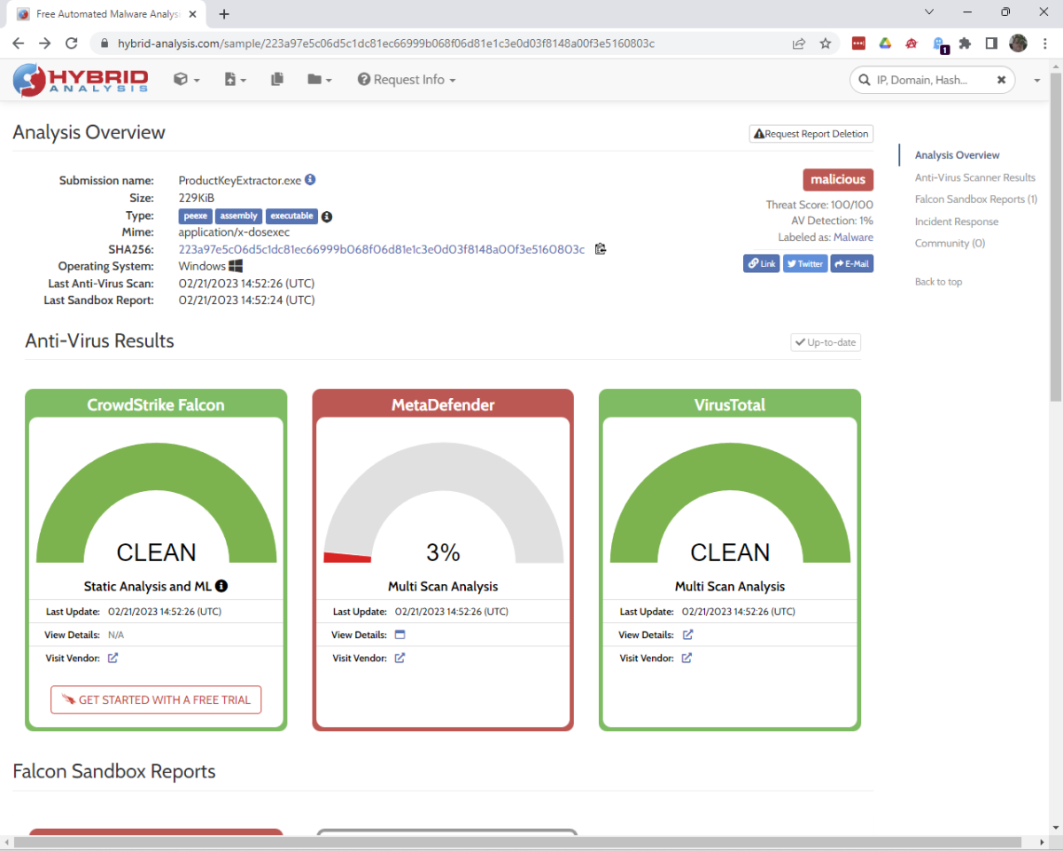Expand the folder dropdown in navbar
Image resolution: width=1063 pixels, height=851 pixels.
click(x=320, y=80)
